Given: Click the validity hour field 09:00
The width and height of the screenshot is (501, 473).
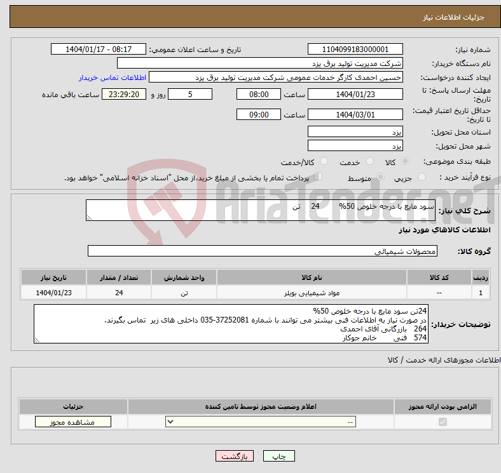Looking at the screenshot, I should click(x=259, y=114).
